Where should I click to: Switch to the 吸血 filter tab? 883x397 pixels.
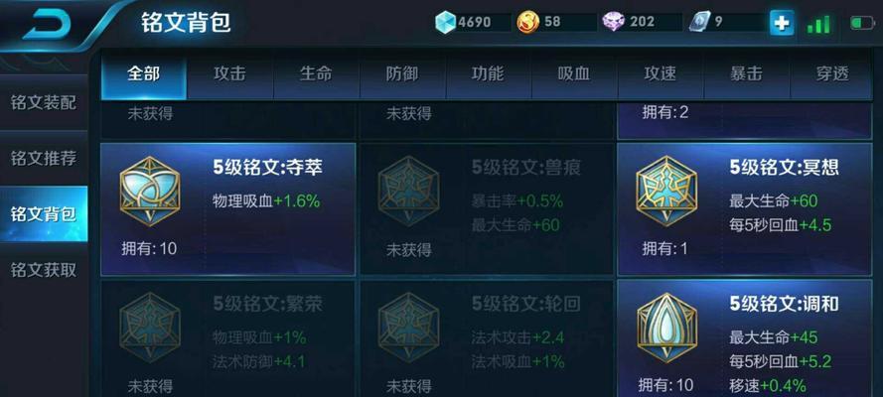[574, 73]
